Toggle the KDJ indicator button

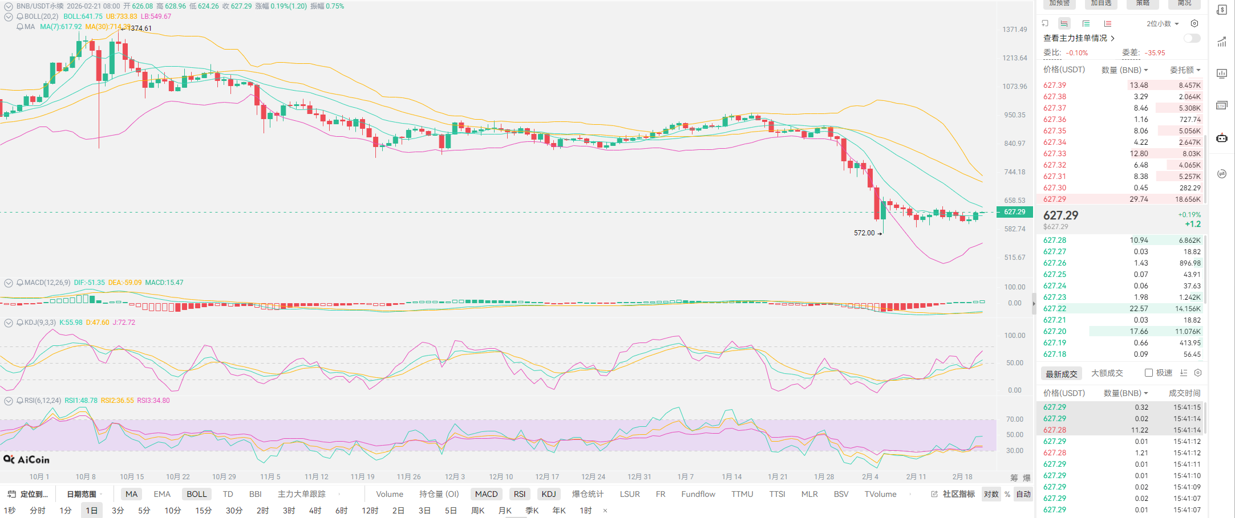548,494
